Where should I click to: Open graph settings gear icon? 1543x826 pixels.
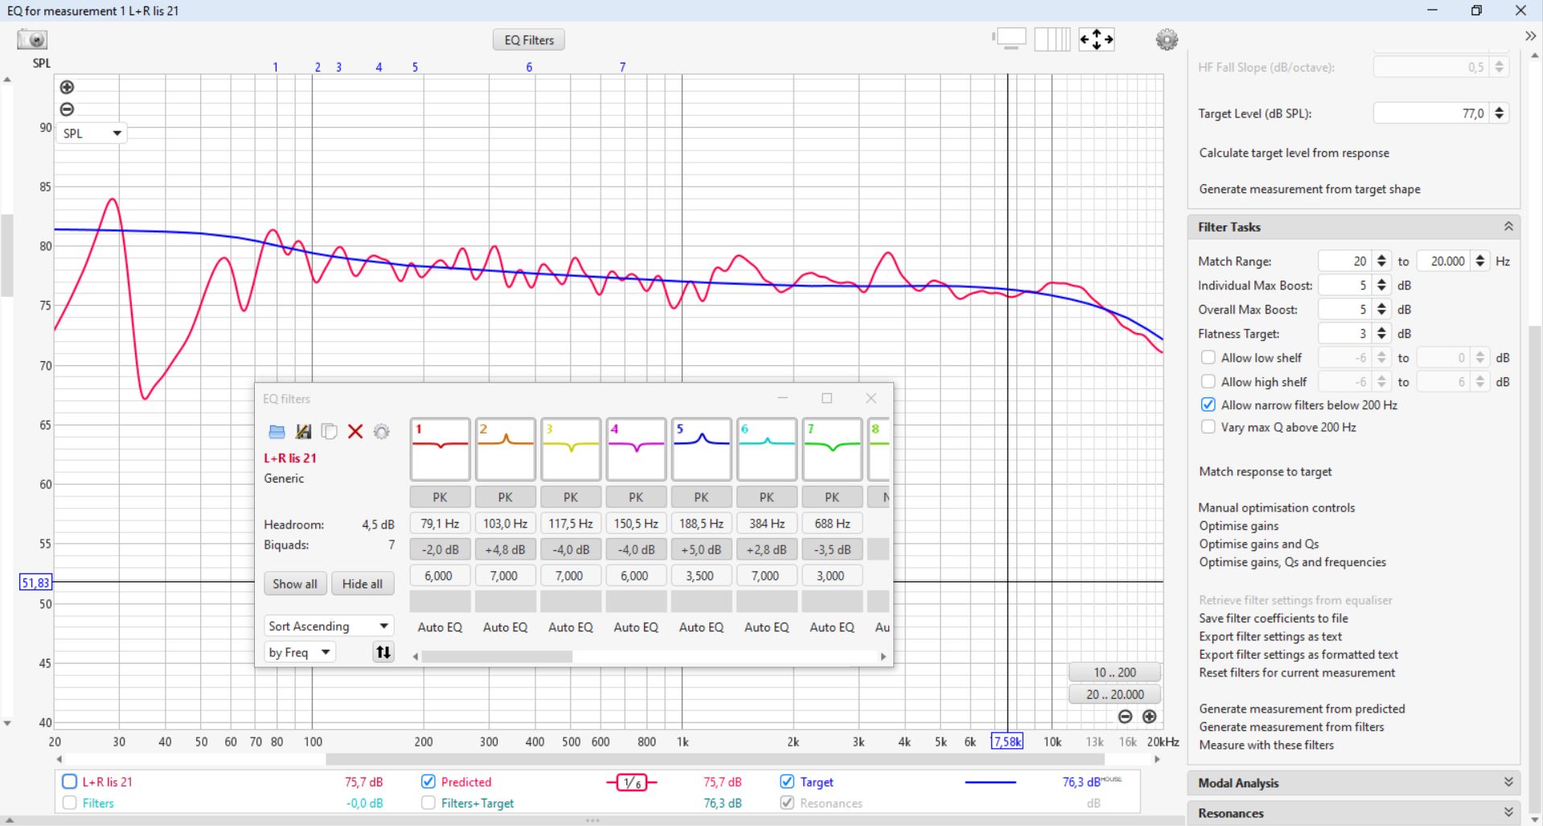click(x=1167, y=39)
